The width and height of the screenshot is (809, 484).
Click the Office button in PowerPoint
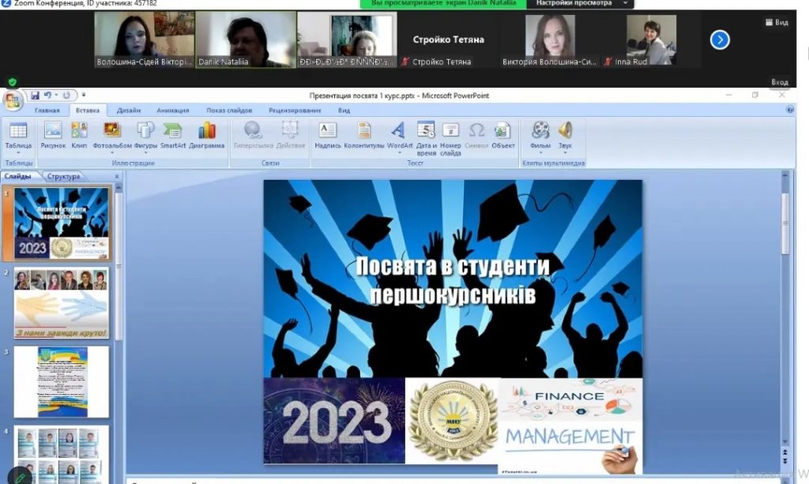coord(13,100)
